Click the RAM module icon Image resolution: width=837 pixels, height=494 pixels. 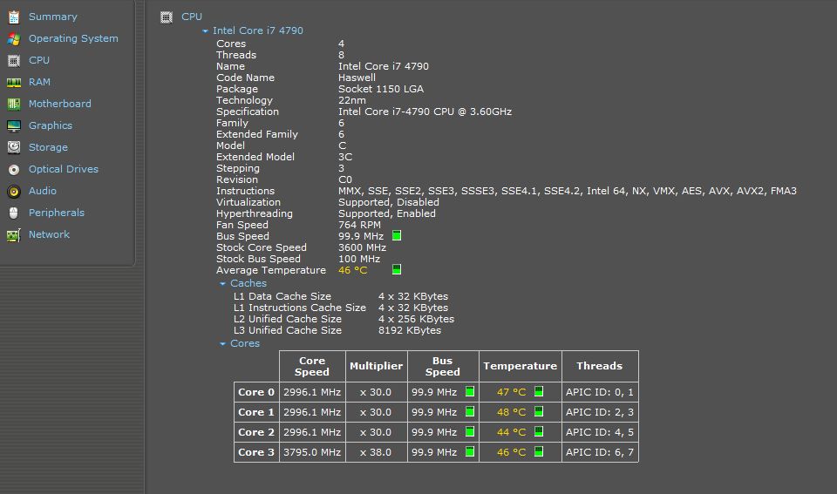pos(14,83)
